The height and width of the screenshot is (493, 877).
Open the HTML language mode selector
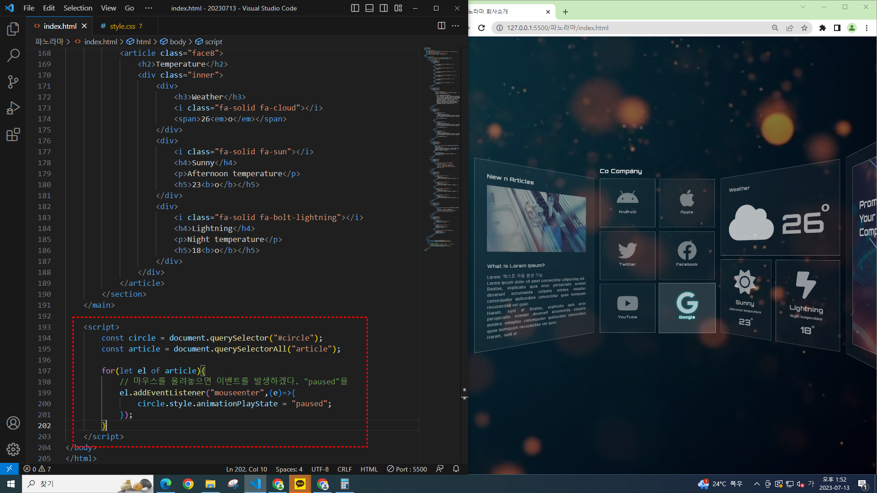(369, 469)
